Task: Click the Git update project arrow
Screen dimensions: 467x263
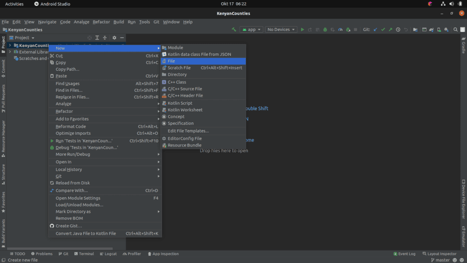Action: click(x=375, y=30)
